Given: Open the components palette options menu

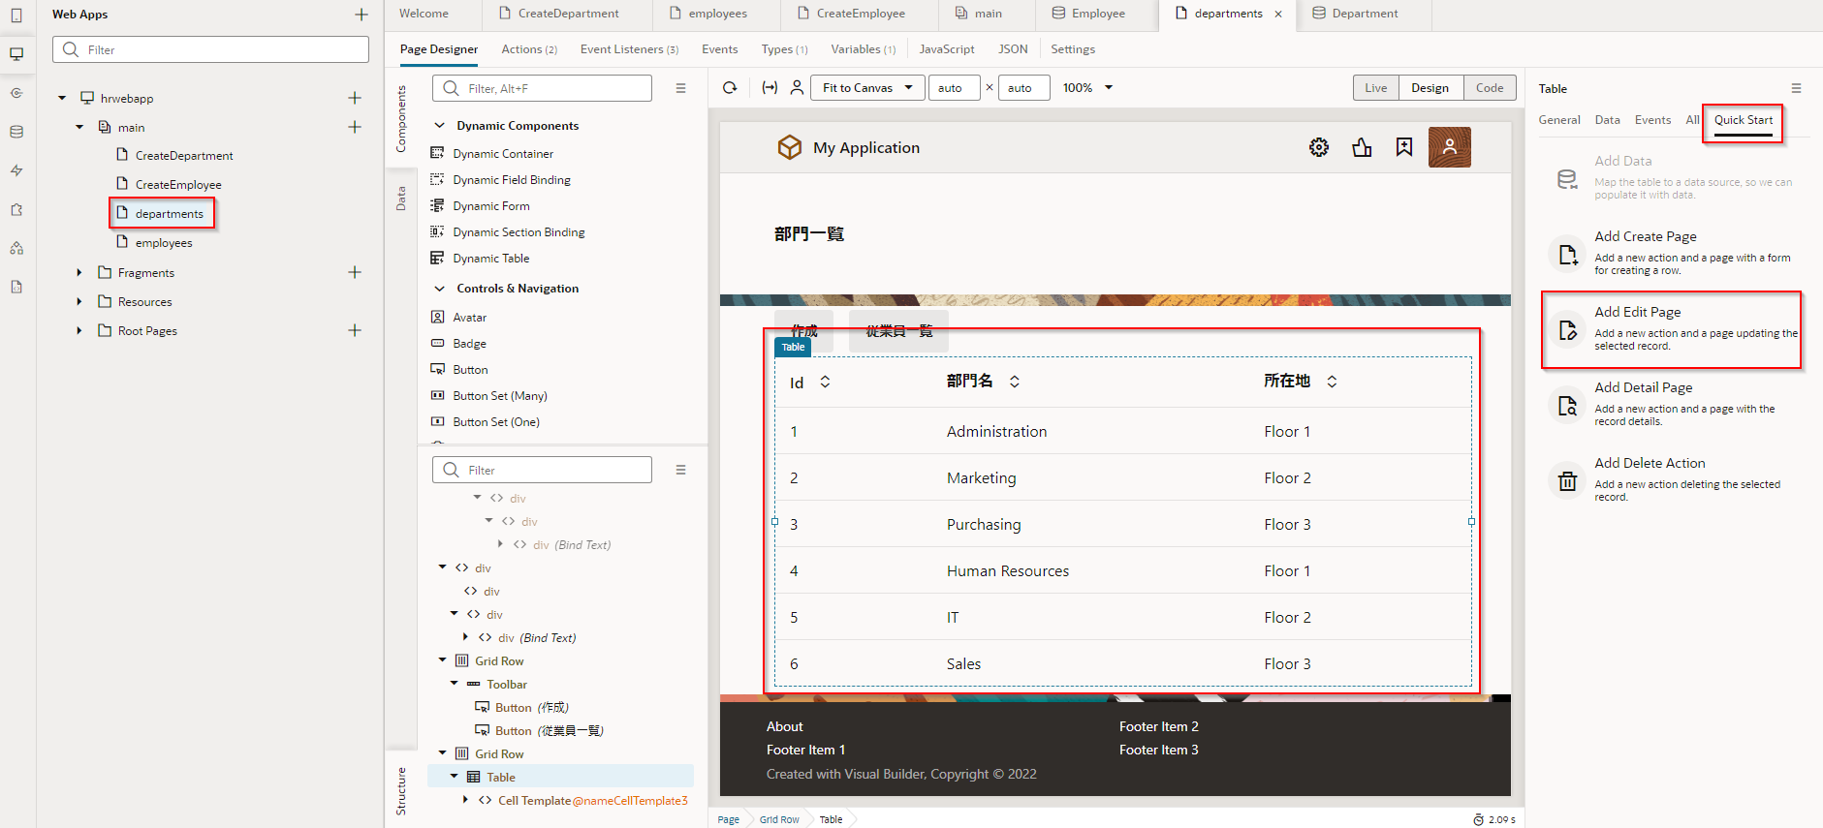Looking at the screenshot, I should click(680, 88).
